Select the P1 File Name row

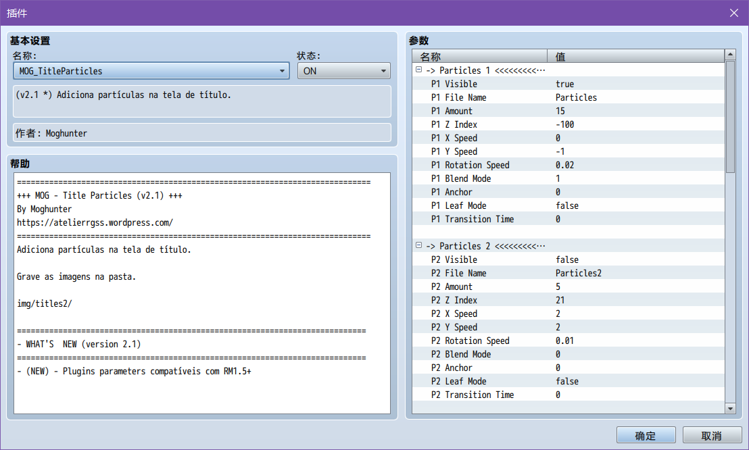tap(569, 97)
